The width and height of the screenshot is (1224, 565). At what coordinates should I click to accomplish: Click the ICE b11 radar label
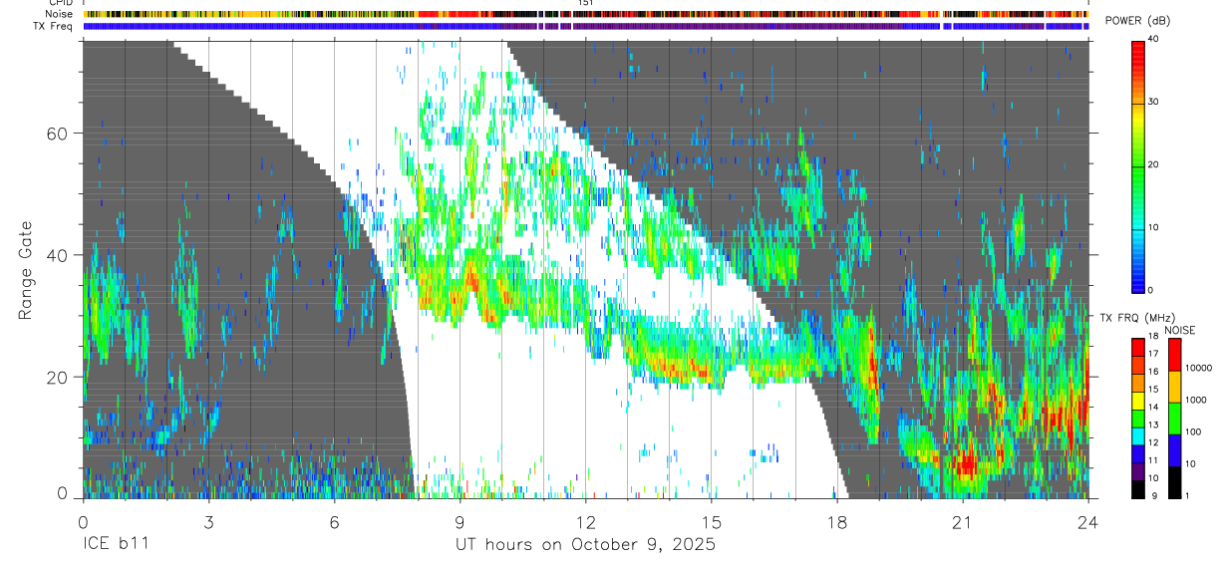pyautogui.click(x=117, y=545)
